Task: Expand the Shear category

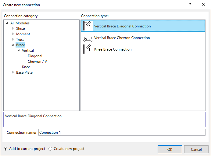Action: tap(13, 29)
